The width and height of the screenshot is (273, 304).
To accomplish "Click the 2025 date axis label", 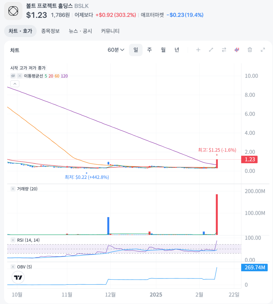I will (x=156, y=295).
